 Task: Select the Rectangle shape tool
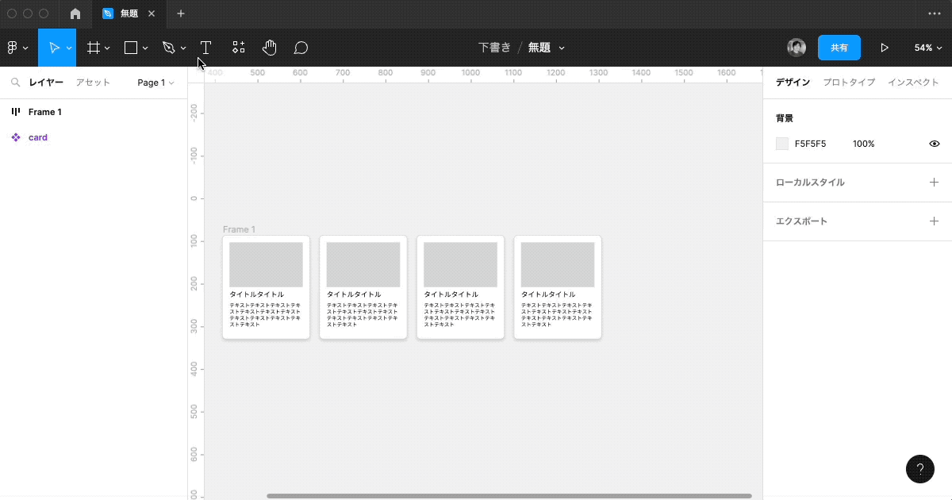click(129, 48)
